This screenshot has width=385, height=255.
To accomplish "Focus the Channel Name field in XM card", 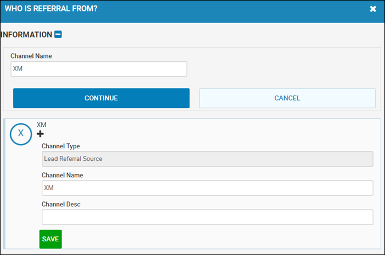I will click(x=207, y=188).
